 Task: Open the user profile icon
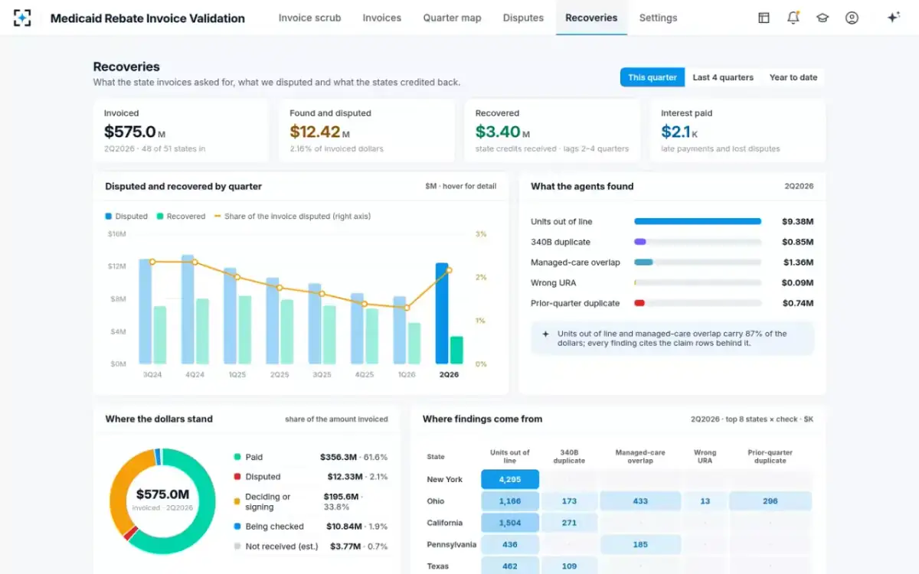coord(852,18)
